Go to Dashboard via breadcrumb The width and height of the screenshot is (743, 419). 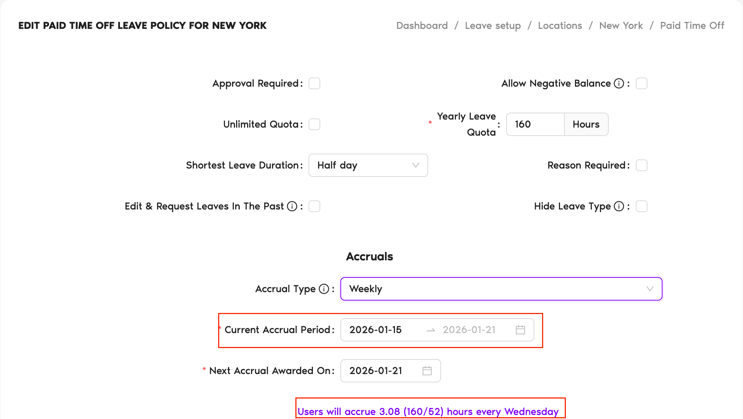(422, 26)
